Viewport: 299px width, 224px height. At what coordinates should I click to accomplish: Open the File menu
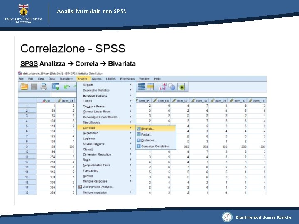click(x=21, y=79)
